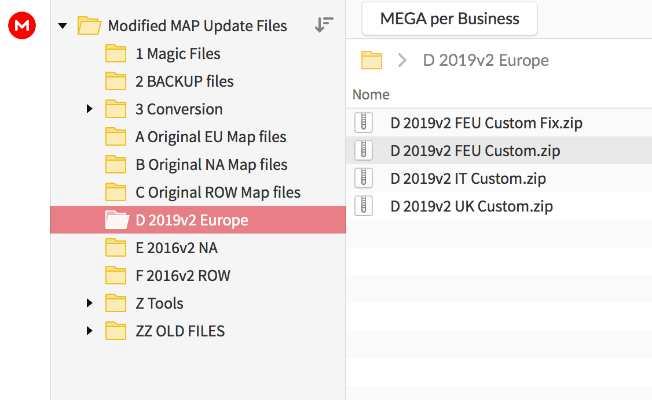Click the breadcrumb root folder icon

371,60
